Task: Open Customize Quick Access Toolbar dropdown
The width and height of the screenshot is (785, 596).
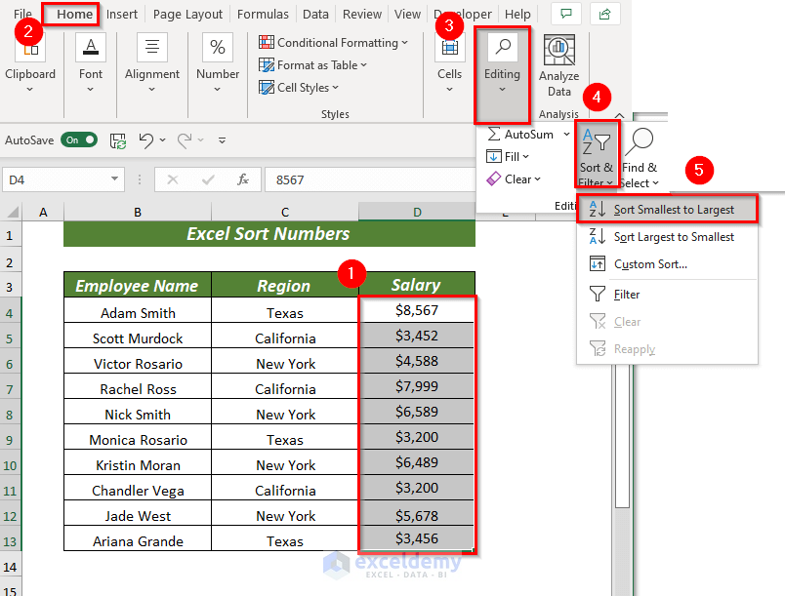Action: (222, 140)
